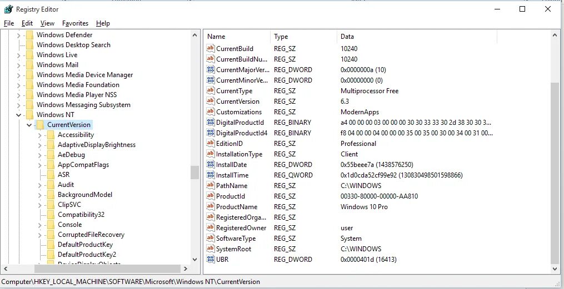564x289 pixels.
Task: Select the Windows Desktop Search key
Action: [73, 45]
